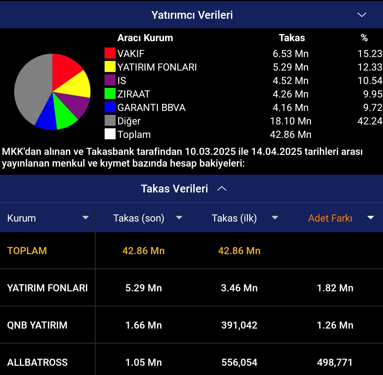This screenshot has width=383, height=375.
Task: Click the 1.66 Mn QNB takas cell
Action: click(x=144, y=325)
